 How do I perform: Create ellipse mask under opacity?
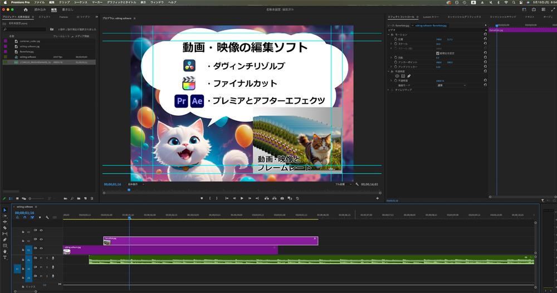pyautogui.click(x=397, y=76)
